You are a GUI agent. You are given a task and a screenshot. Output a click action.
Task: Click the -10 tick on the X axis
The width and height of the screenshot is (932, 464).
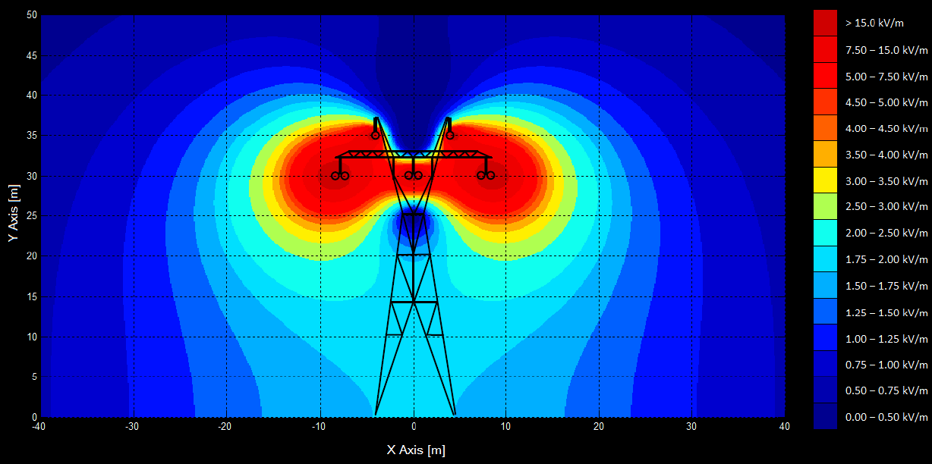319,427
